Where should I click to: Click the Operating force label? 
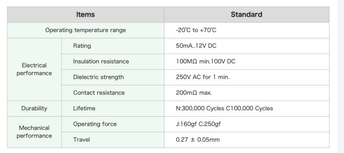[95, 124]
